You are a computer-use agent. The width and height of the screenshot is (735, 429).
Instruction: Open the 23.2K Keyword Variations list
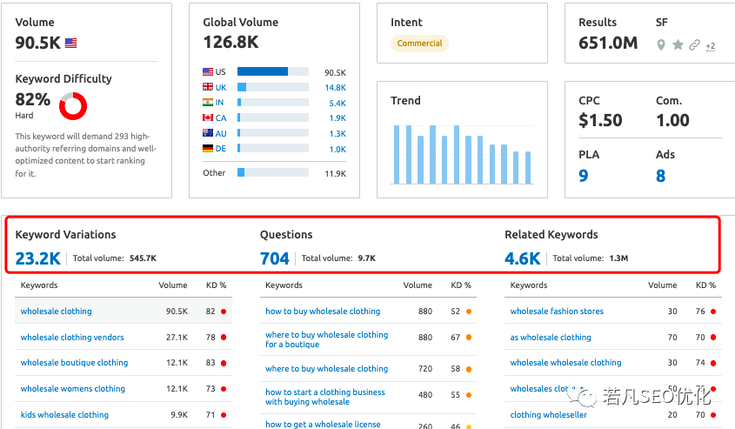click(37, 258)
